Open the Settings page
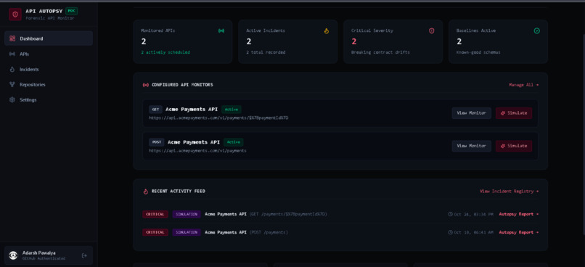This screenshot has height=267, width=585. pyautogui.click(x=49, y=100)
